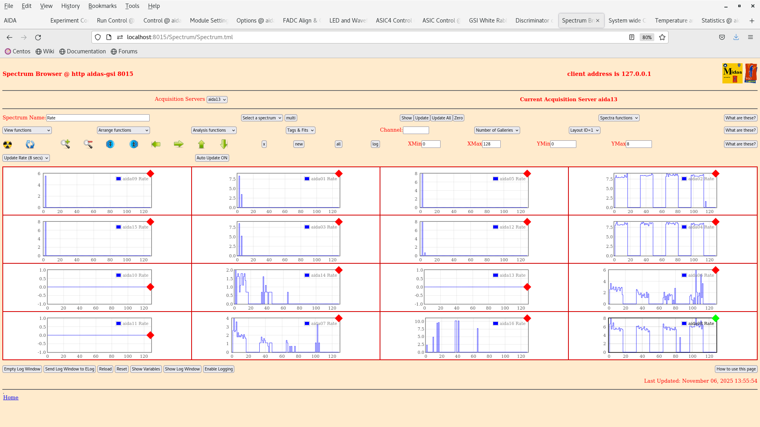Viewport: 760px width, 427px height.
Task: Select the radiation hazard icon
Action: pyautogui.click(x=7, y=144)
